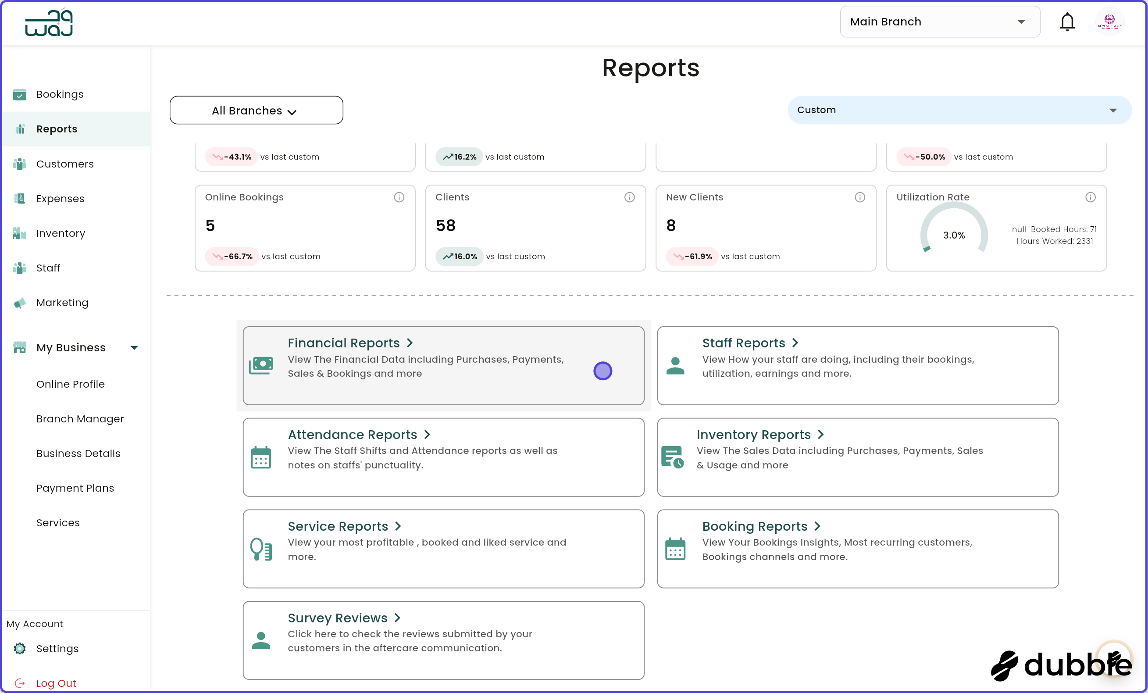Click the notification bell icon
The width and height of the screenshot is (1148, 693).
pyautogui.click(x=1067, y=21)
